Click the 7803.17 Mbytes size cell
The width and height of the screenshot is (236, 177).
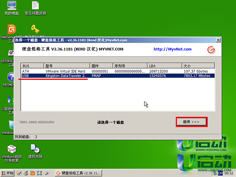[x=197, y=76]
